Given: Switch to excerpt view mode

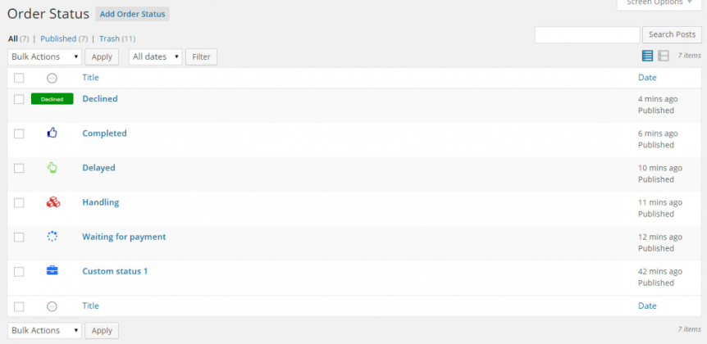Looking at the screenshot, I should (x=664, y=56).
